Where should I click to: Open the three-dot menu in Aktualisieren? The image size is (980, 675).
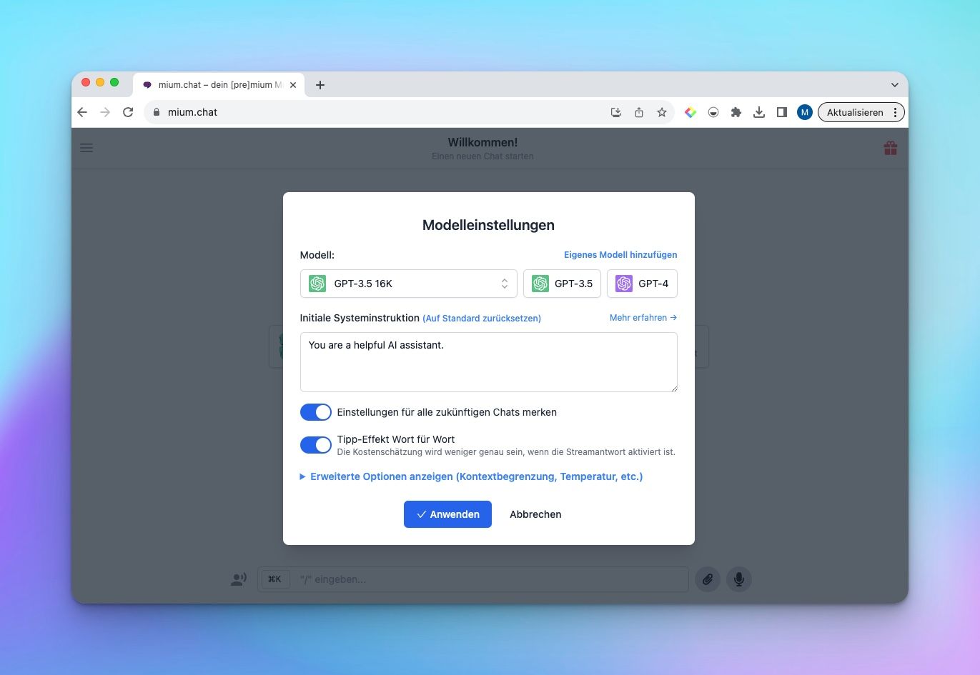click(x=896, y=112)
